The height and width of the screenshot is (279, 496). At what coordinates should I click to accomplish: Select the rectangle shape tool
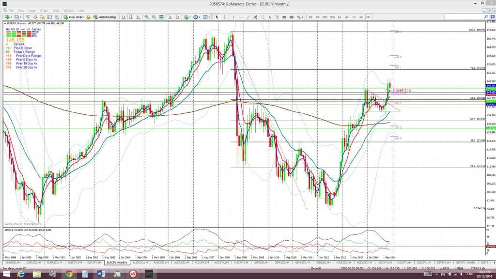click(284, 17)
